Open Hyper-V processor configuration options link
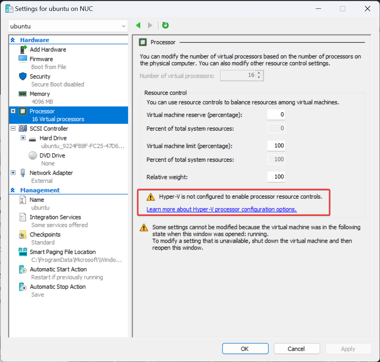The height and width of the screenshot is (362, 380). [x=221, y=209]
